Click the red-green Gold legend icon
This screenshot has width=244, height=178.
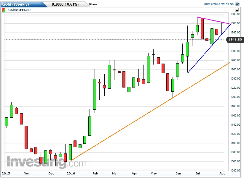coord(4,10)
